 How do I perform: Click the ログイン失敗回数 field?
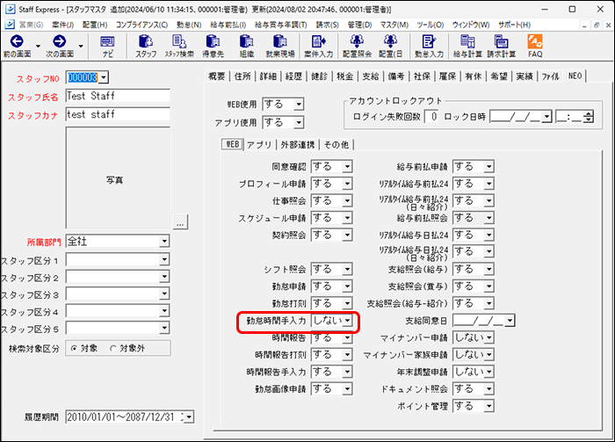coord(431,117)
